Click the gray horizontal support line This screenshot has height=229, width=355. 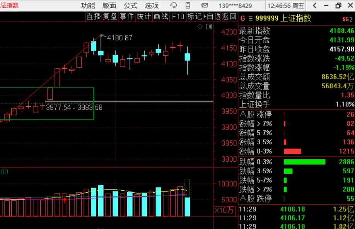(129, 101)
